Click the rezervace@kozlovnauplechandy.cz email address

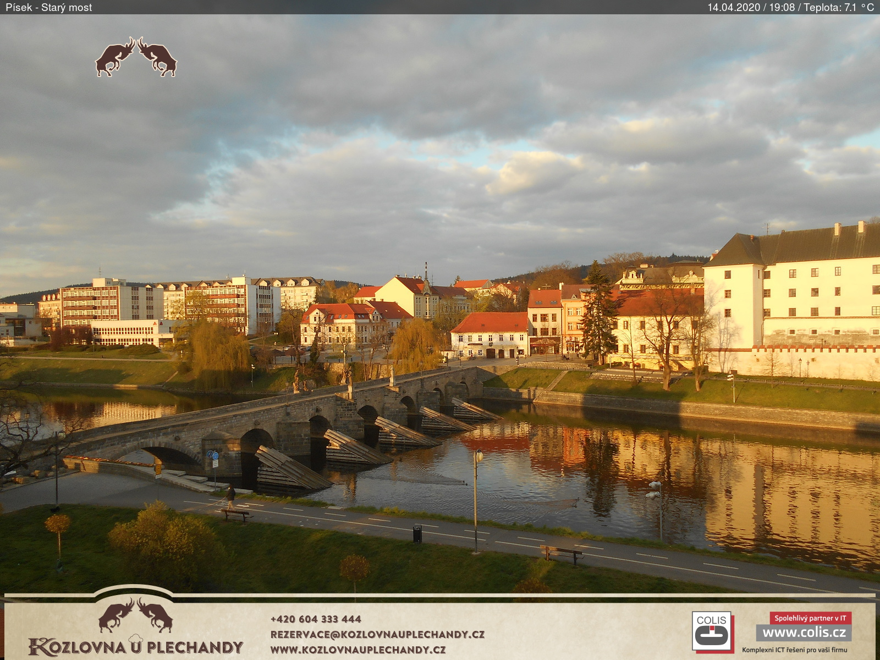tap(377, 634)
